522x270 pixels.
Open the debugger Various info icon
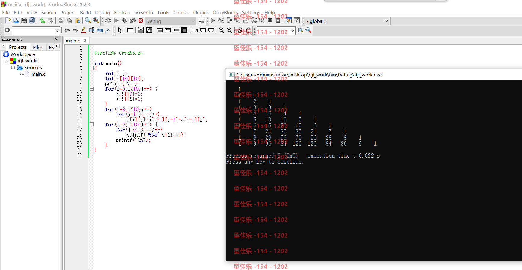(x=297, y=20)
